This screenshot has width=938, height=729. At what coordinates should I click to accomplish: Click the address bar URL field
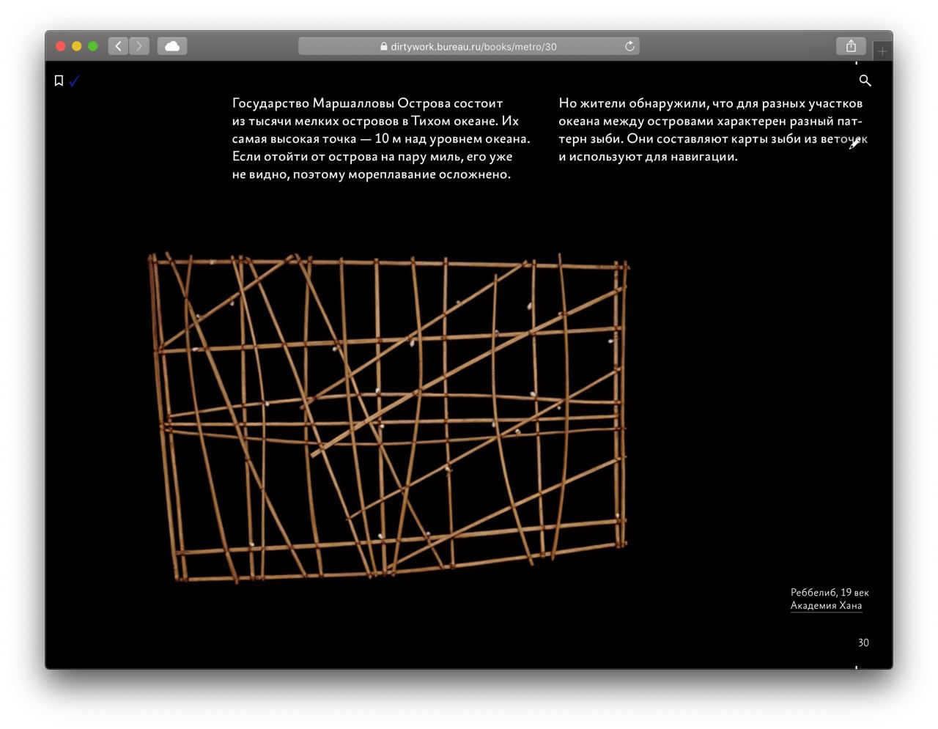click(469, 46)
